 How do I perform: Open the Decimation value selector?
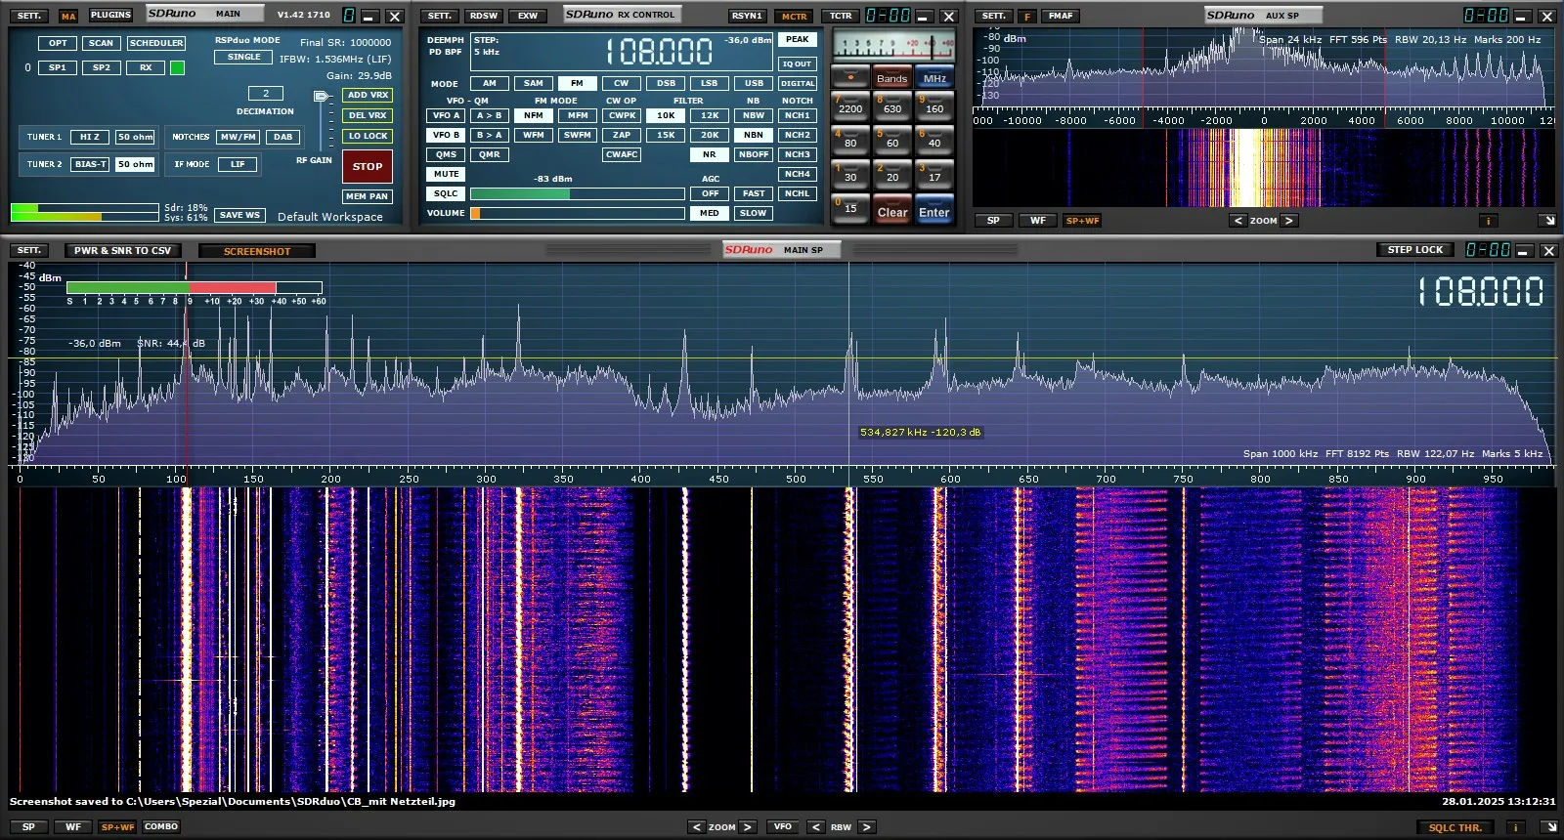coord(265,94)
